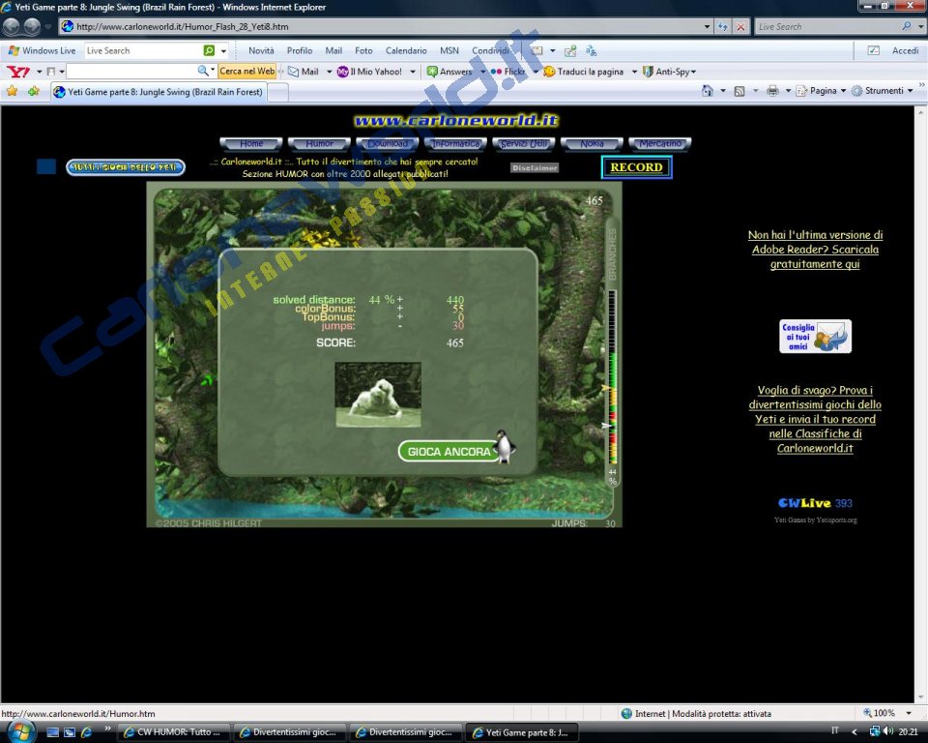Click the Humor site navigation button
928x743 pixels.
coord(319,144)
